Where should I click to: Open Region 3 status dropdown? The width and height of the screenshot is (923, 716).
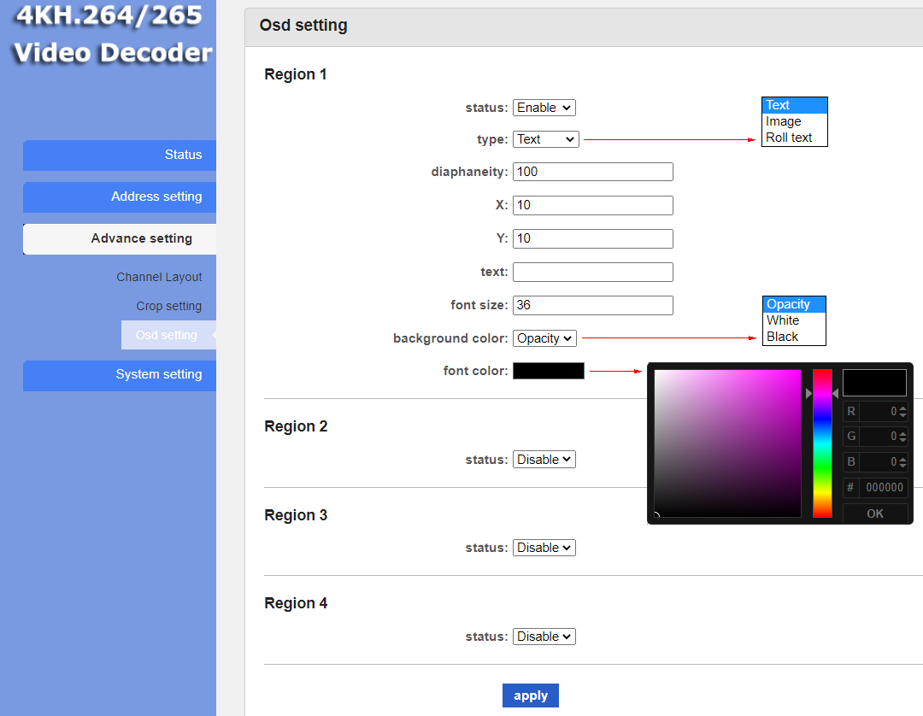(544, 548)
